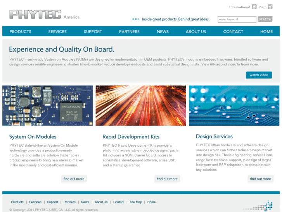Open the PRODUCTS menu
The height and width of the screenshot is (212, 282).
(20, 32)
